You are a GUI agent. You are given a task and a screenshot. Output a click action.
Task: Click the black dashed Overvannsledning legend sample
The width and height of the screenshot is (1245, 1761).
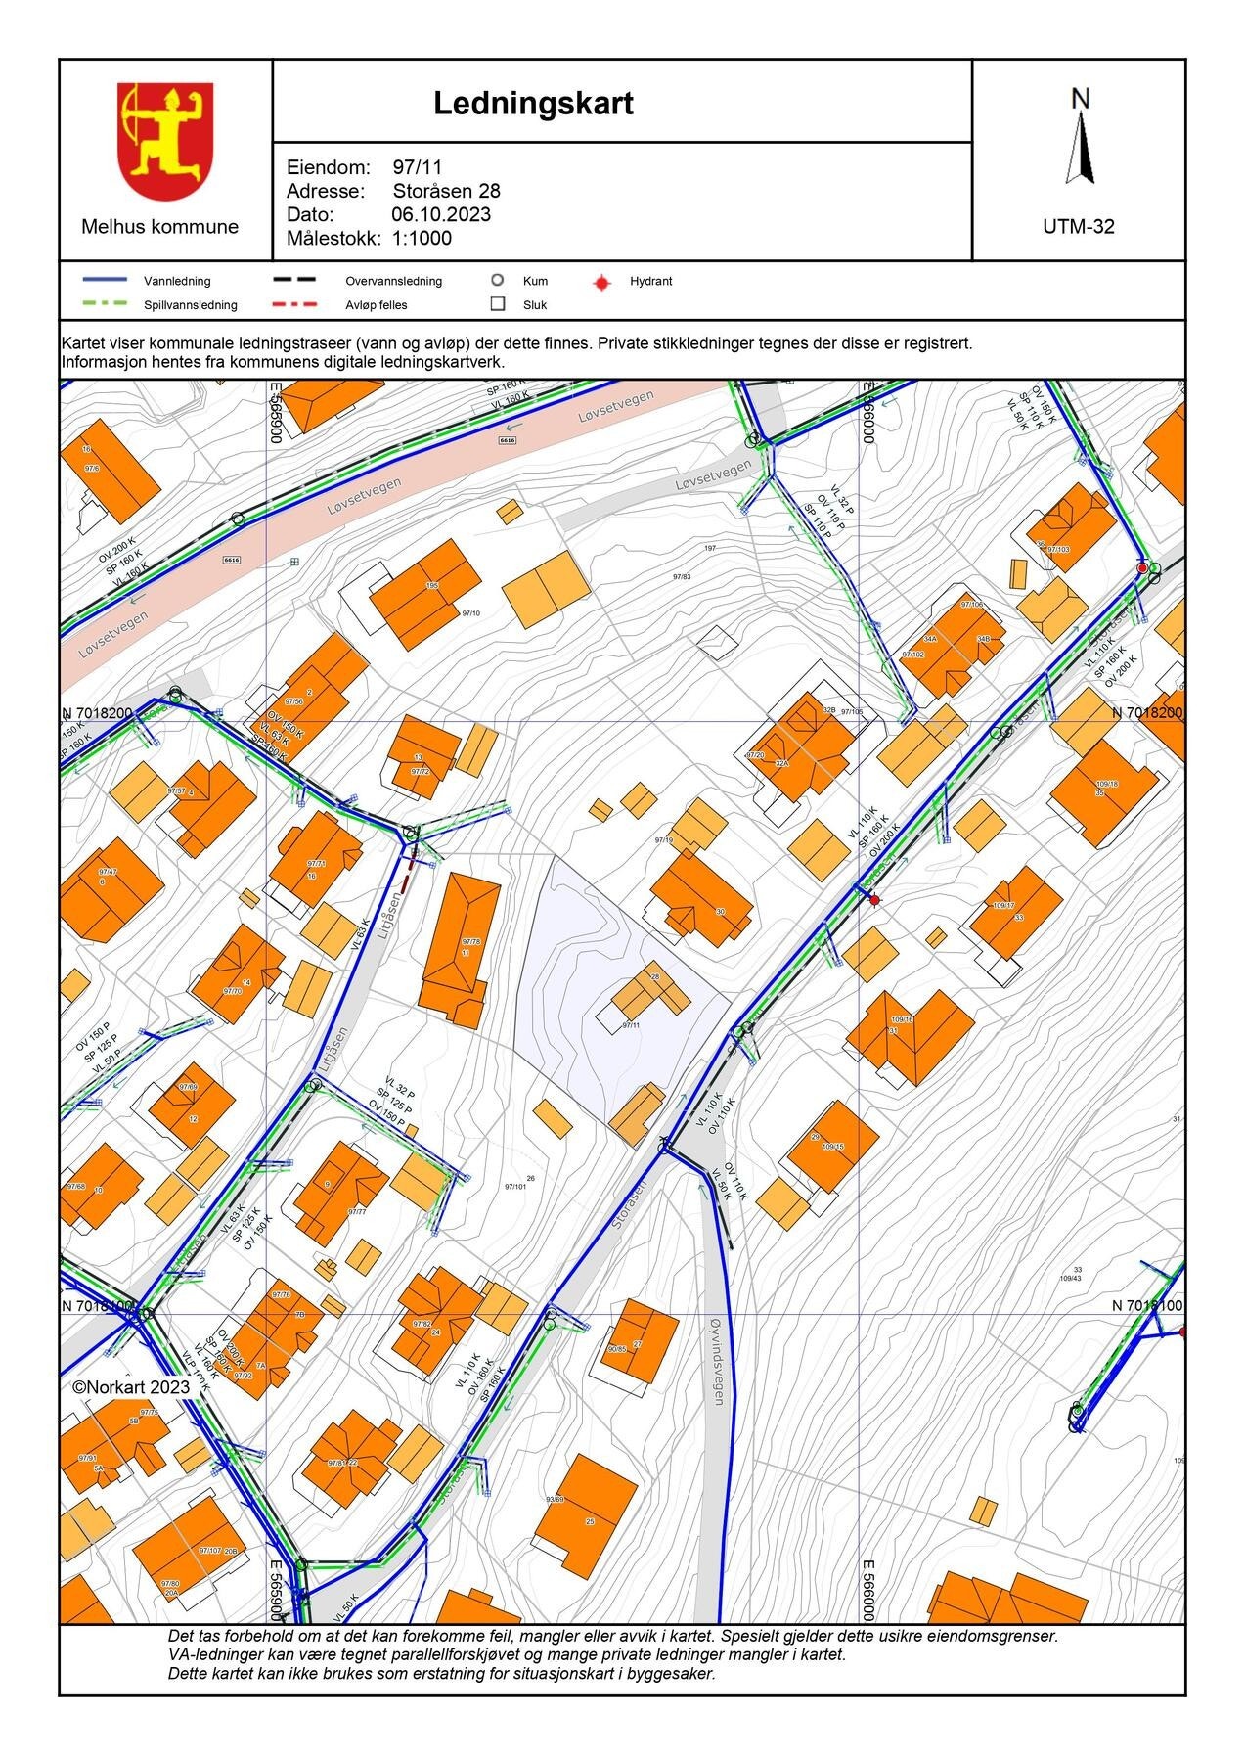(295, 281)
